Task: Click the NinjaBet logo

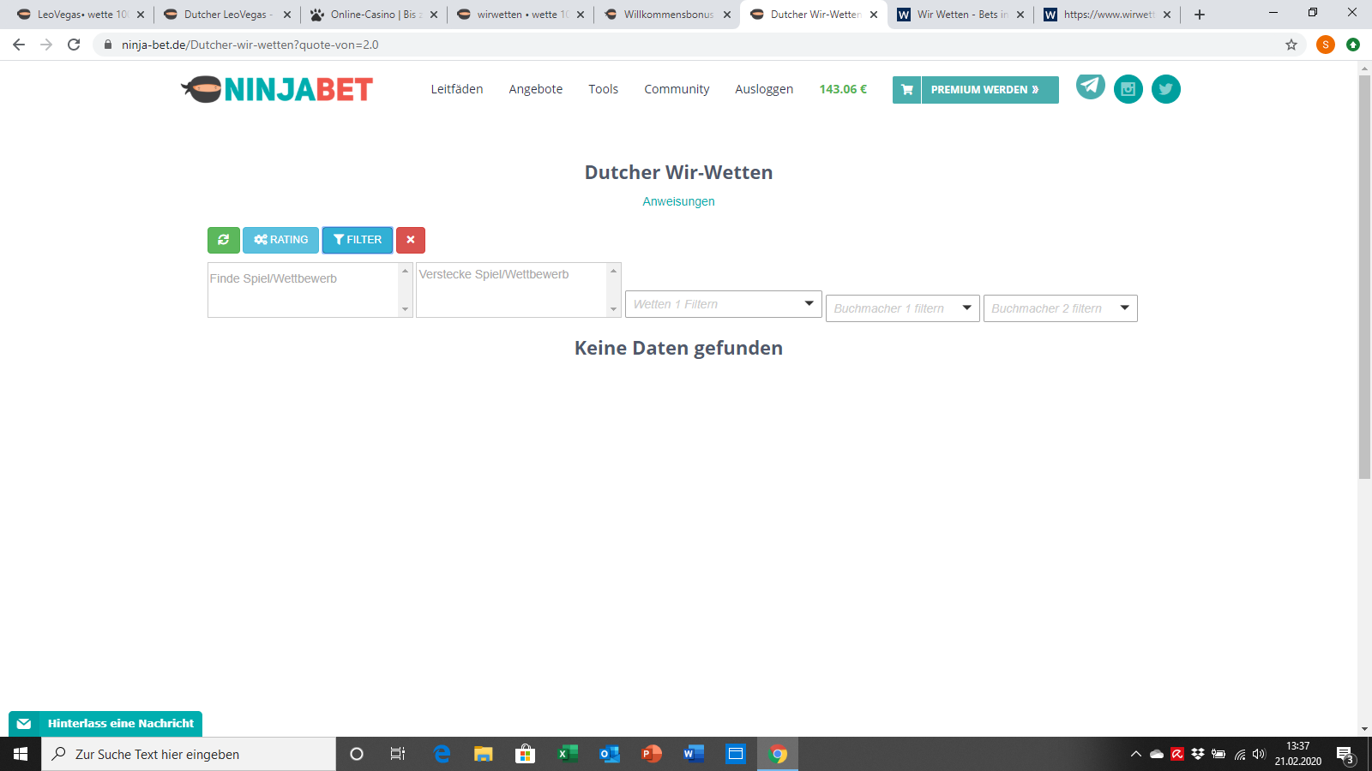Action: click(277, 89)
